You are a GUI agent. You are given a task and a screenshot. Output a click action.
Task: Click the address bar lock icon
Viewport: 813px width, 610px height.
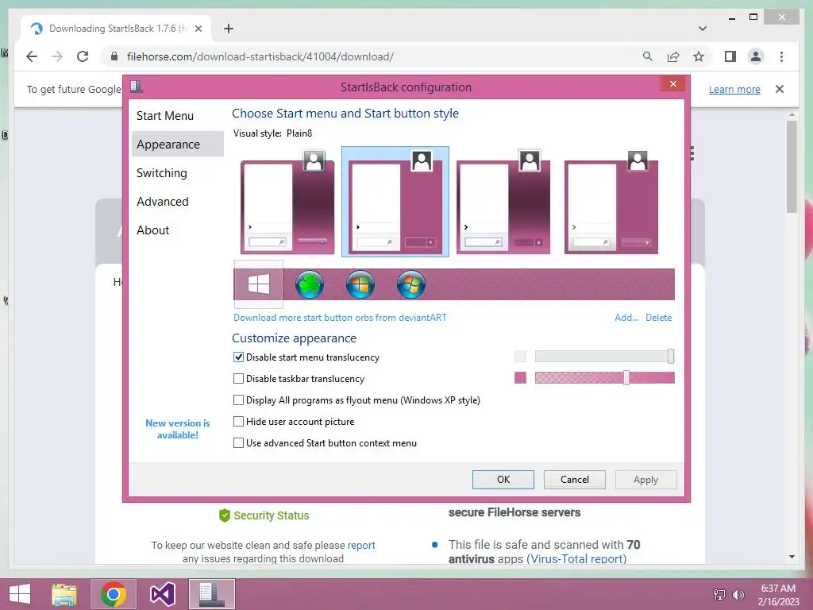pos(114,56)
